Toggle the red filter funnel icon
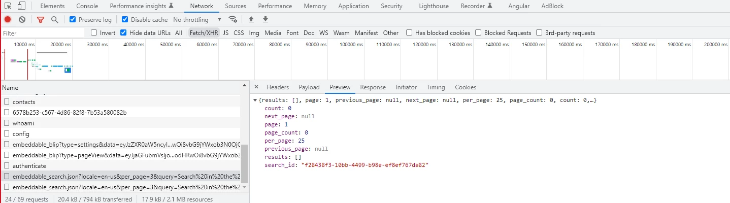Screen dimensions: 730x203 [41, 19]
